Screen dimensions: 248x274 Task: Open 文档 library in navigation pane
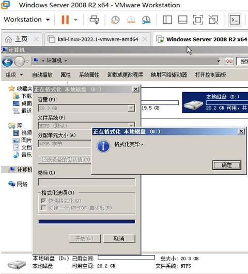pos(23,147)
